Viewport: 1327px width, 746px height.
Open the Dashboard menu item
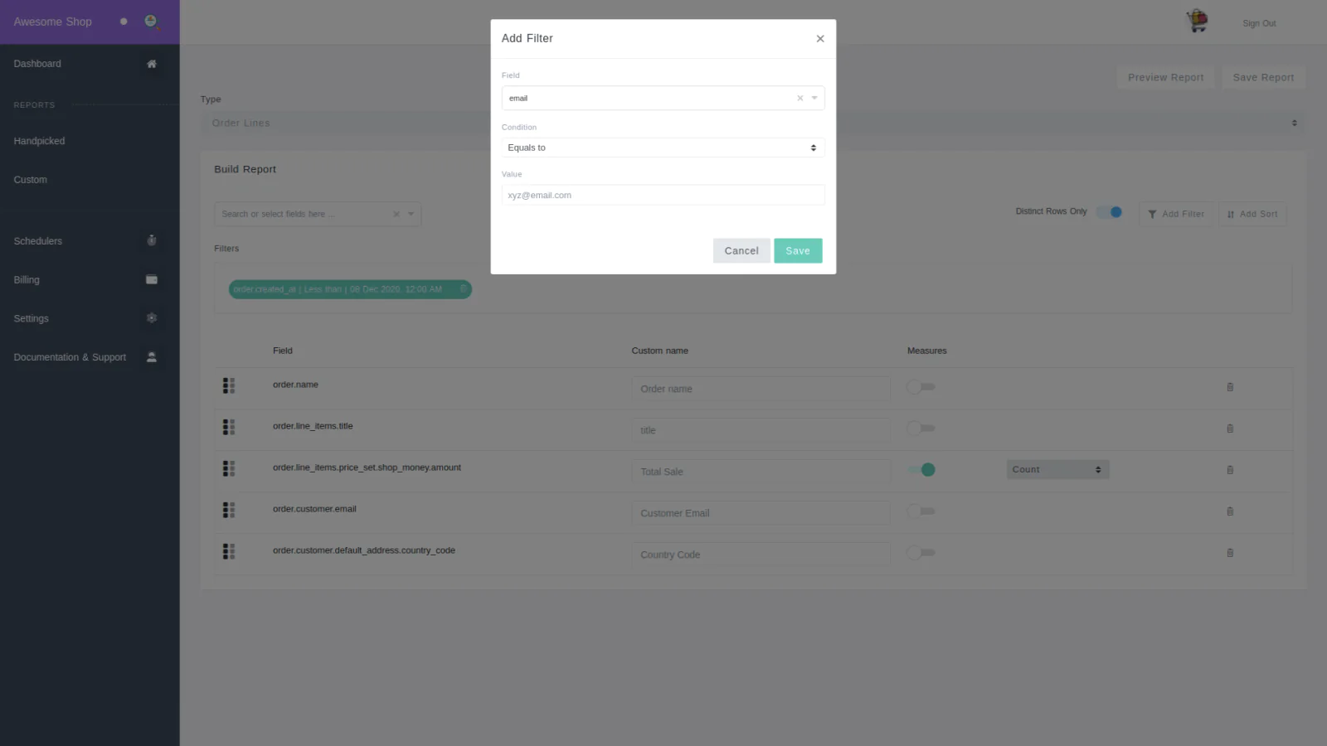point(37,64)
